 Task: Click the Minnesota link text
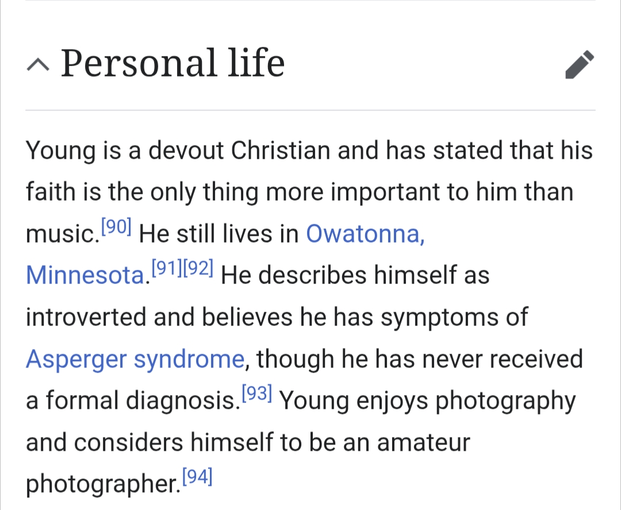coord(85,276)
